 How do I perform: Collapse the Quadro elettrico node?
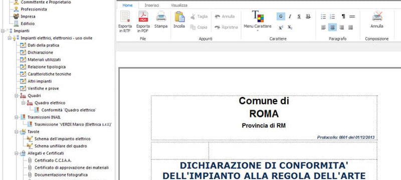(23, 102)
